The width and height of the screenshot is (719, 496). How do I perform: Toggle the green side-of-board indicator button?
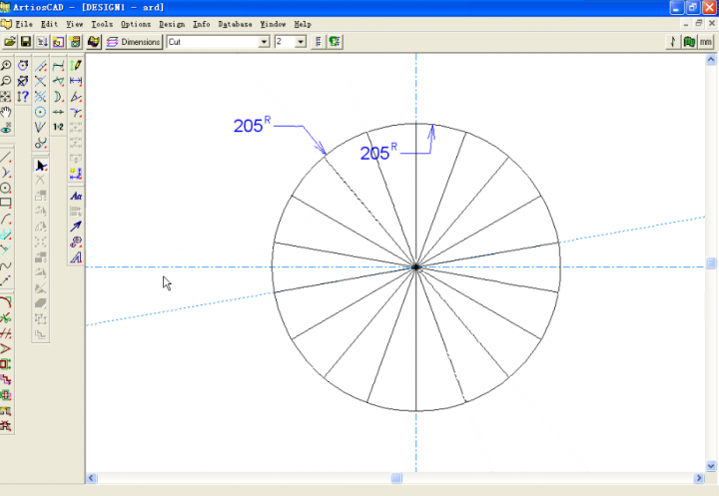[689, 42]
